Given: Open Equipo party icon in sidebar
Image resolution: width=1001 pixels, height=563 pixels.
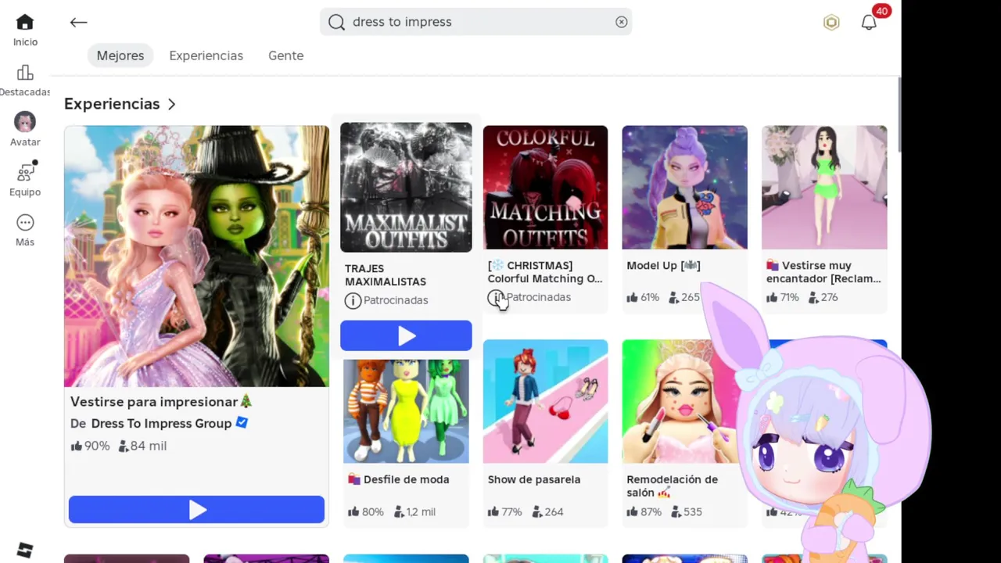Looking at the screenshot, I should 26,171.
